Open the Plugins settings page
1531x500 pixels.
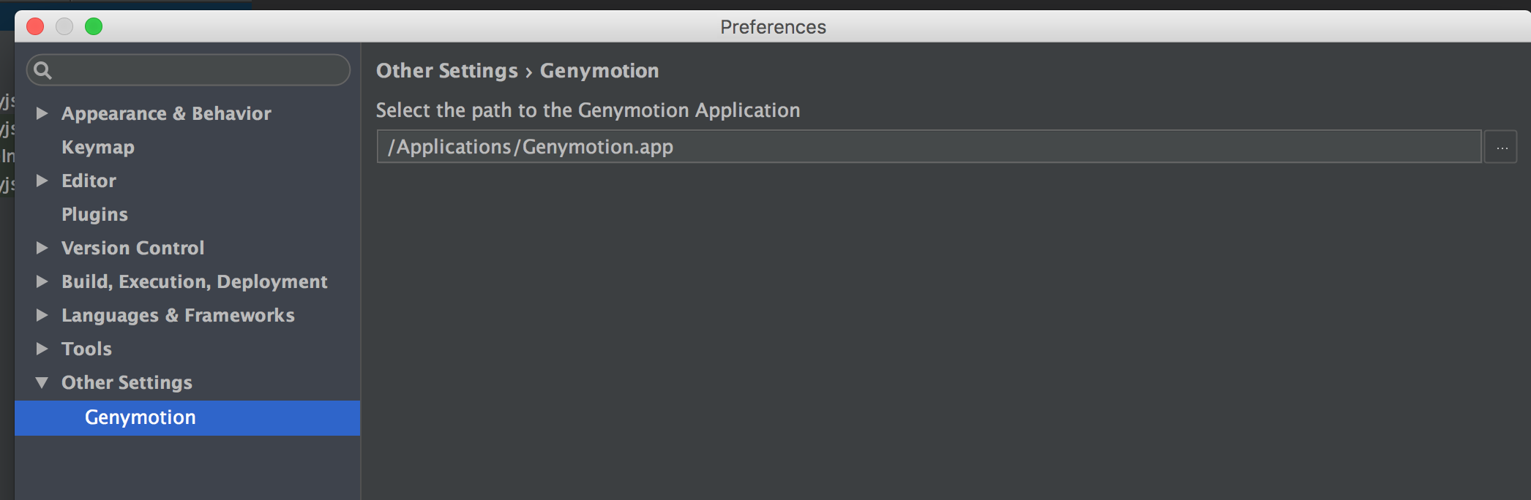[94, 214]
